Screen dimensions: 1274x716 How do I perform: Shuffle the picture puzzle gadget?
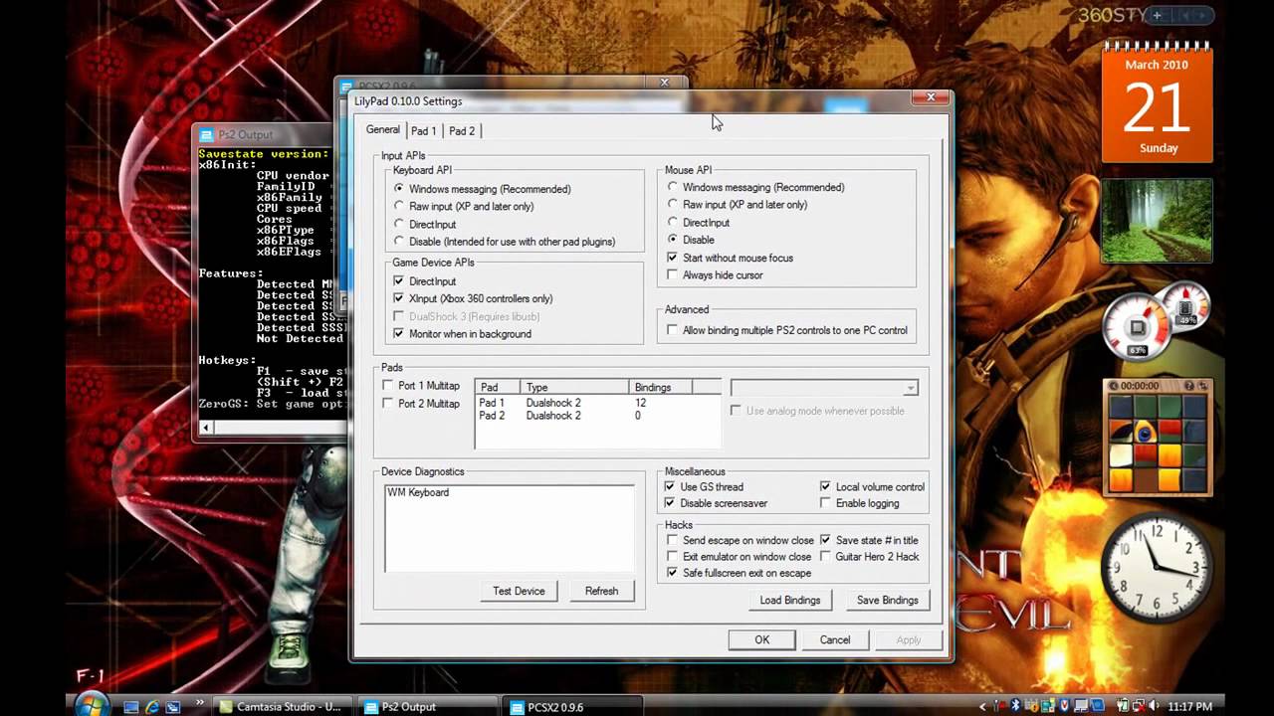point(1202,386)
